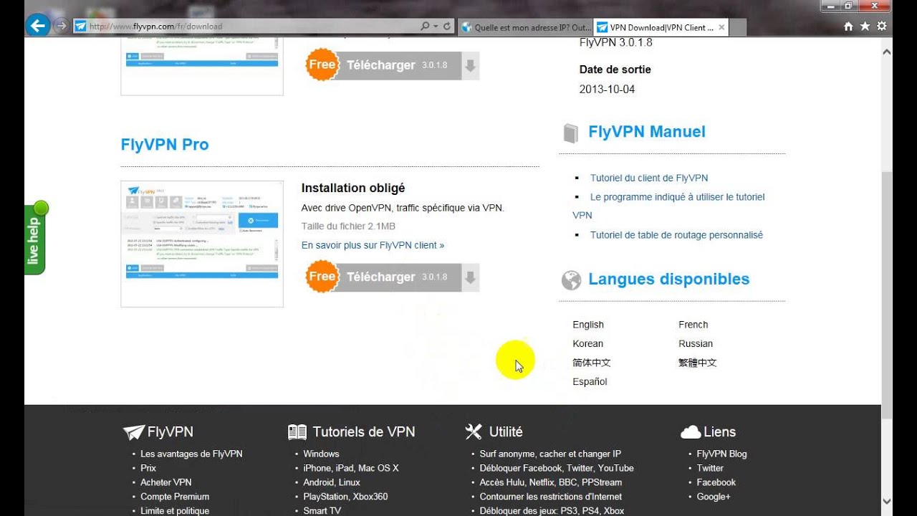Open 'Le programme indiqué à utiliser le tutoriel' link
The width and height of the screenshot is (917, 516).
point(678,196)
